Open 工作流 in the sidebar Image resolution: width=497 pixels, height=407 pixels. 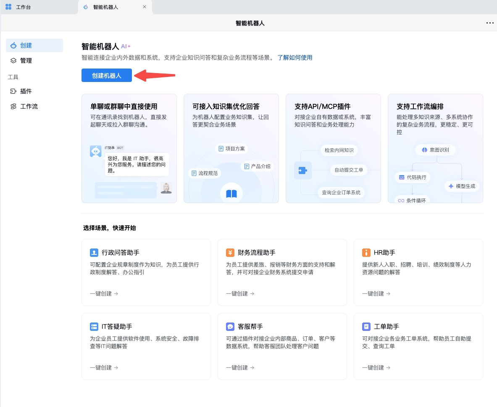(34, 106)
